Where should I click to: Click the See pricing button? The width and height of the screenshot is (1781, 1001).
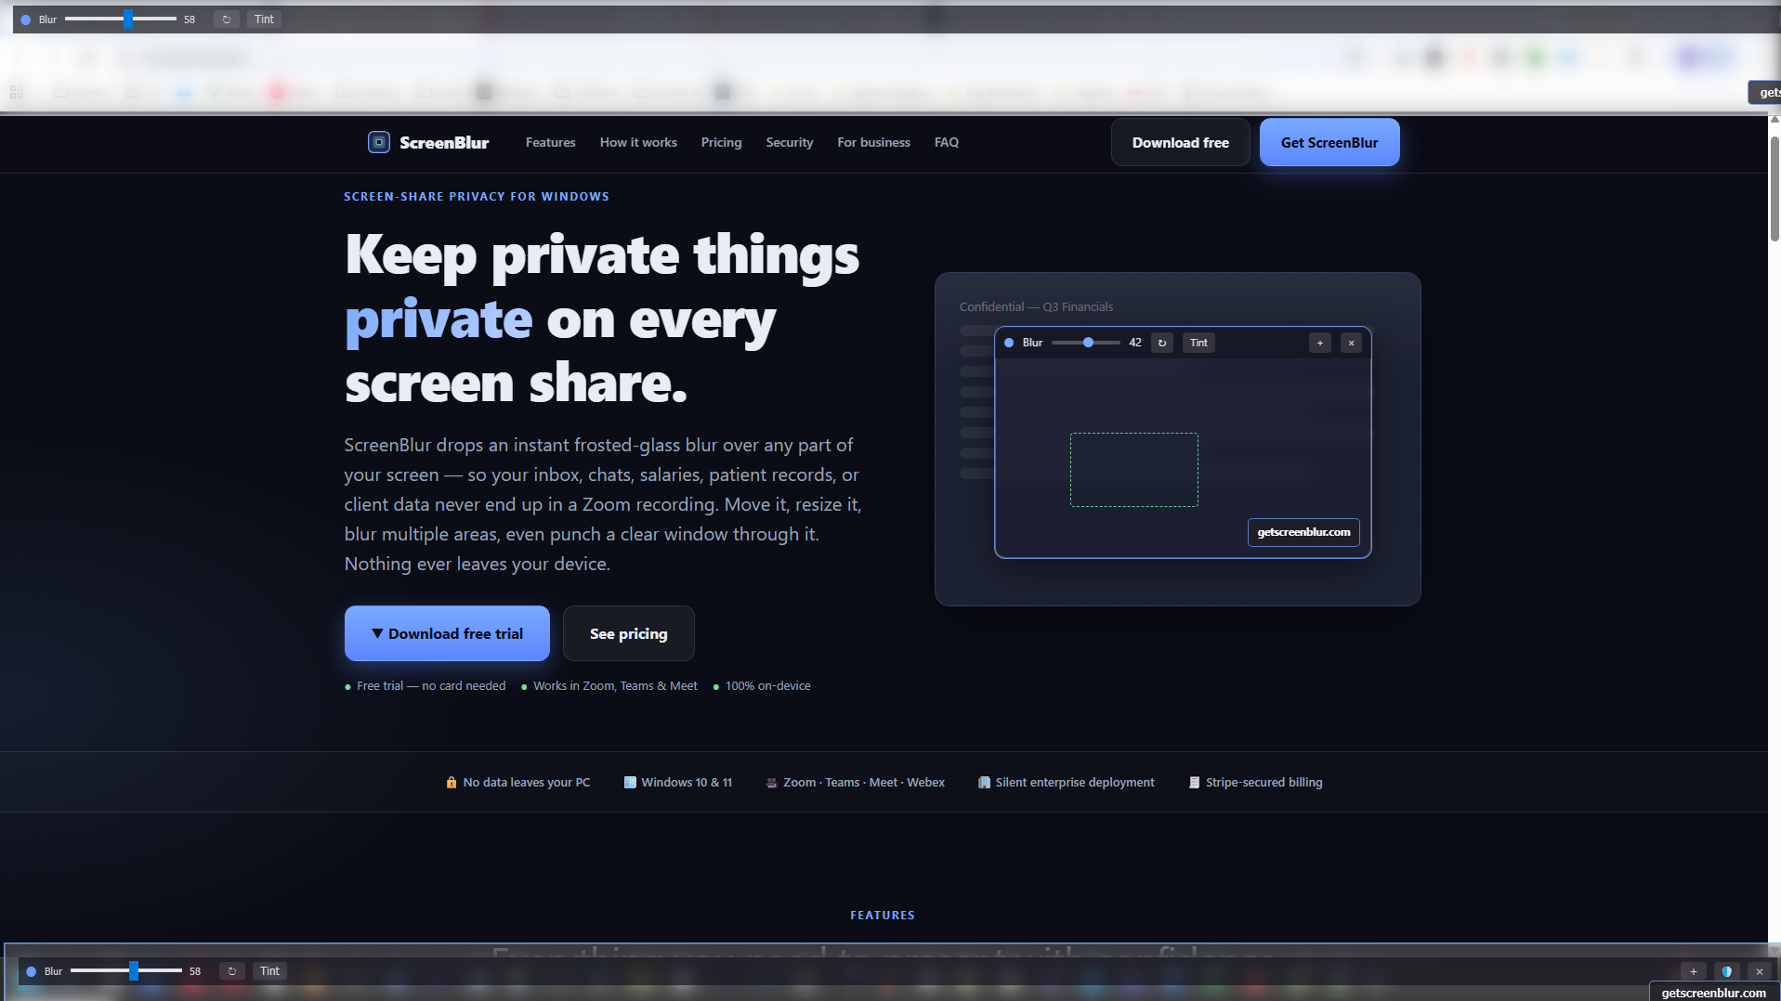629,633
